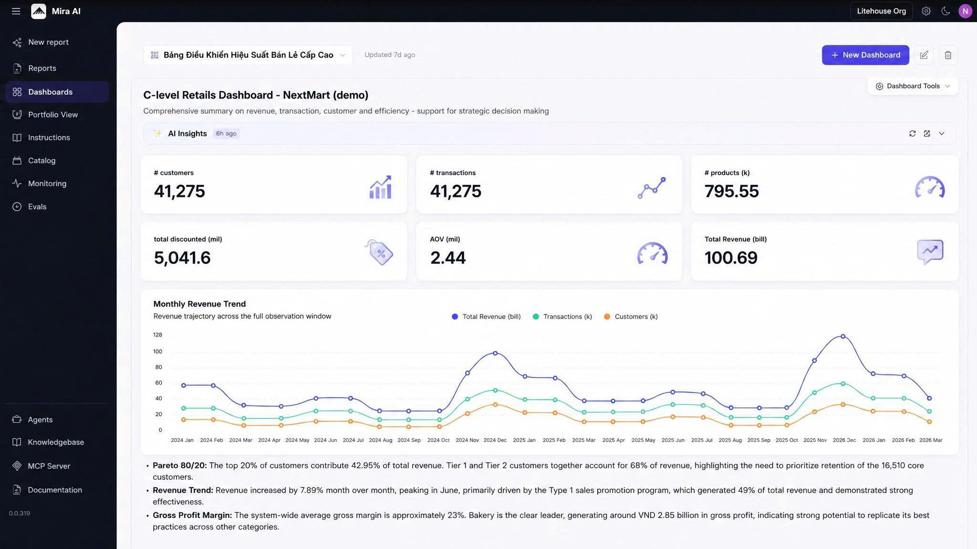Collapse the AI Insights chevron

pos(942,133)
